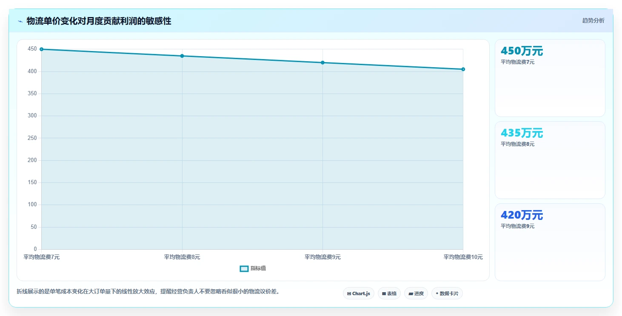Click the chart title 物流单价变化对月度贡献利润的敏感性
The image size is (622, 316).
(x=99, y=21)
